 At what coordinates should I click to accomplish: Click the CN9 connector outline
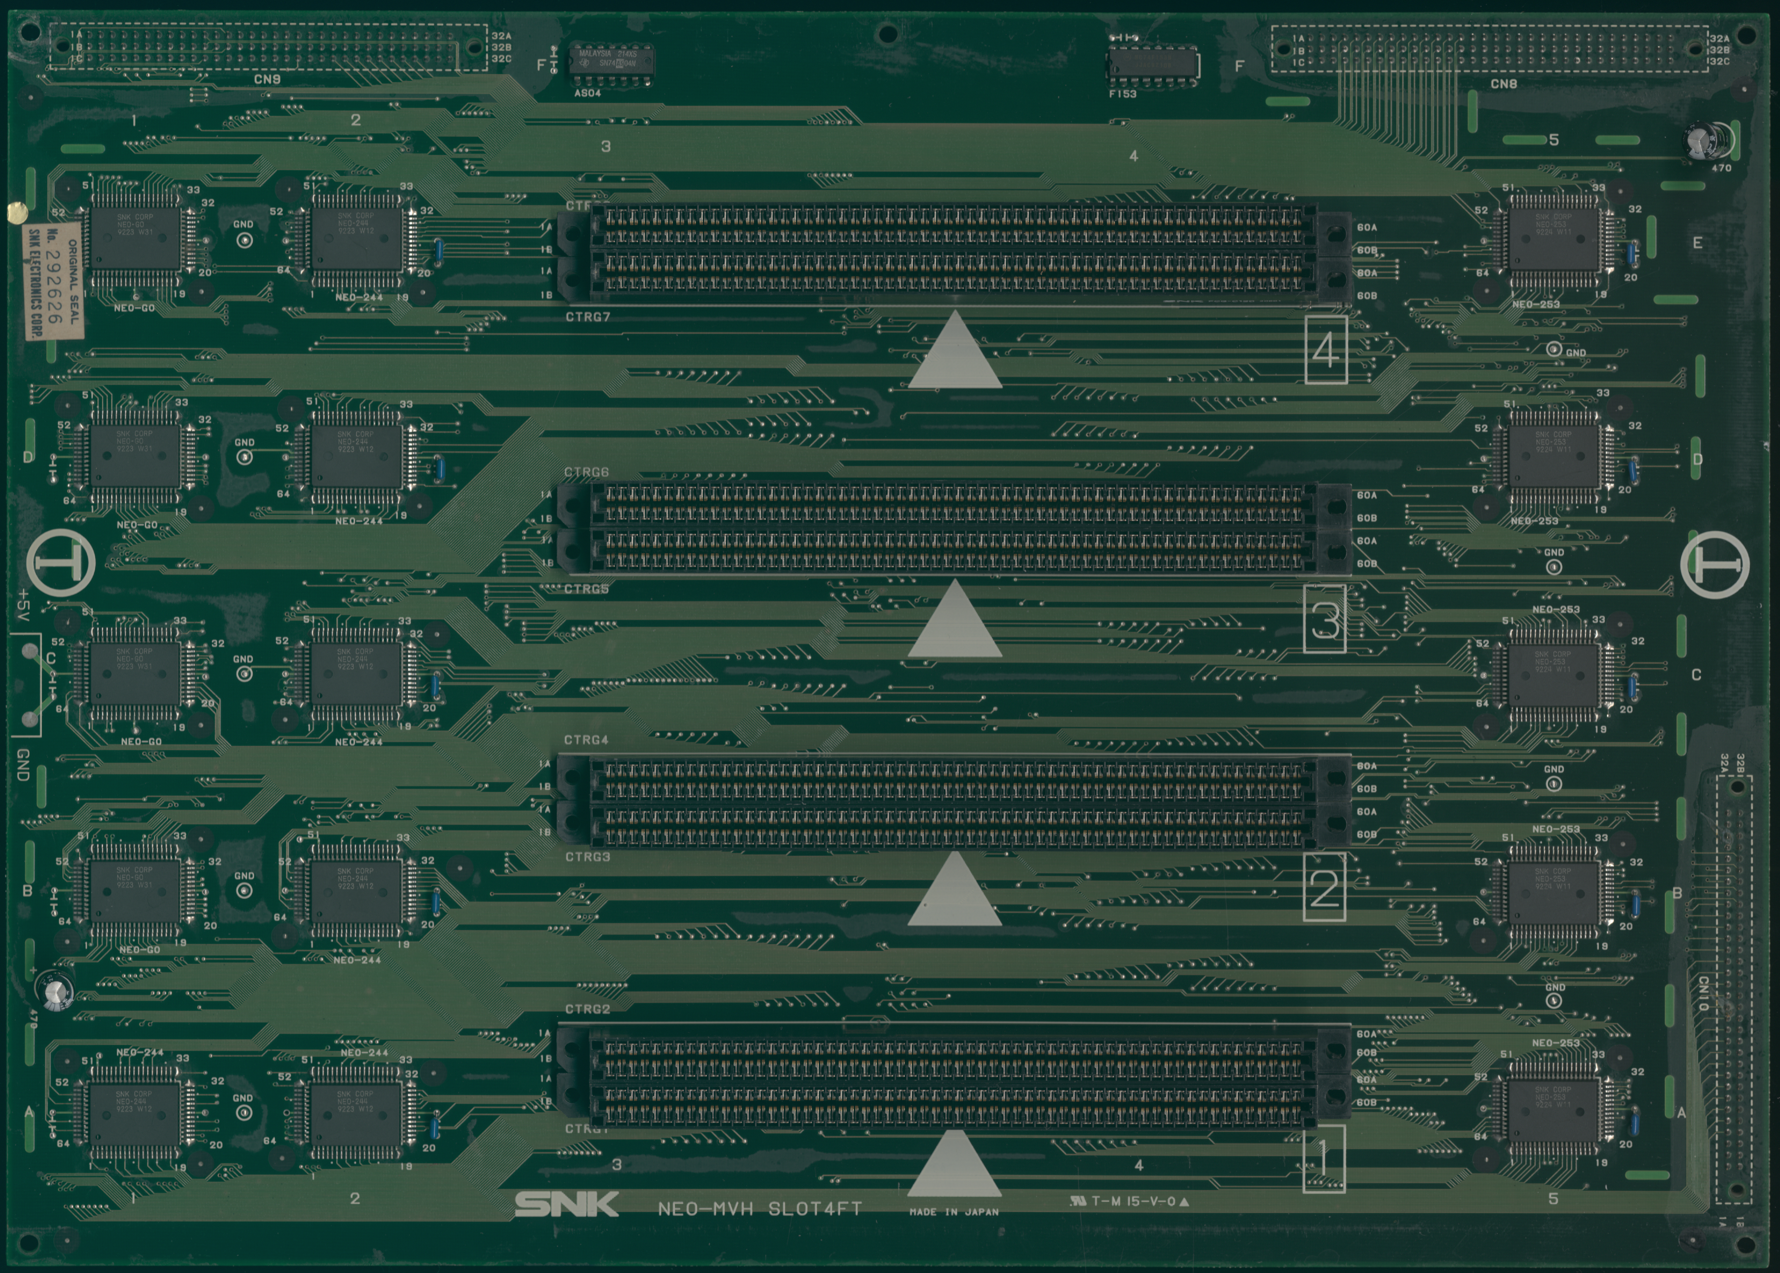(268, 46)
